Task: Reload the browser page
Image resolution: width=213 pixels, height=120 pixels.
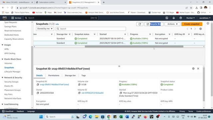Action: coord(12,8)
